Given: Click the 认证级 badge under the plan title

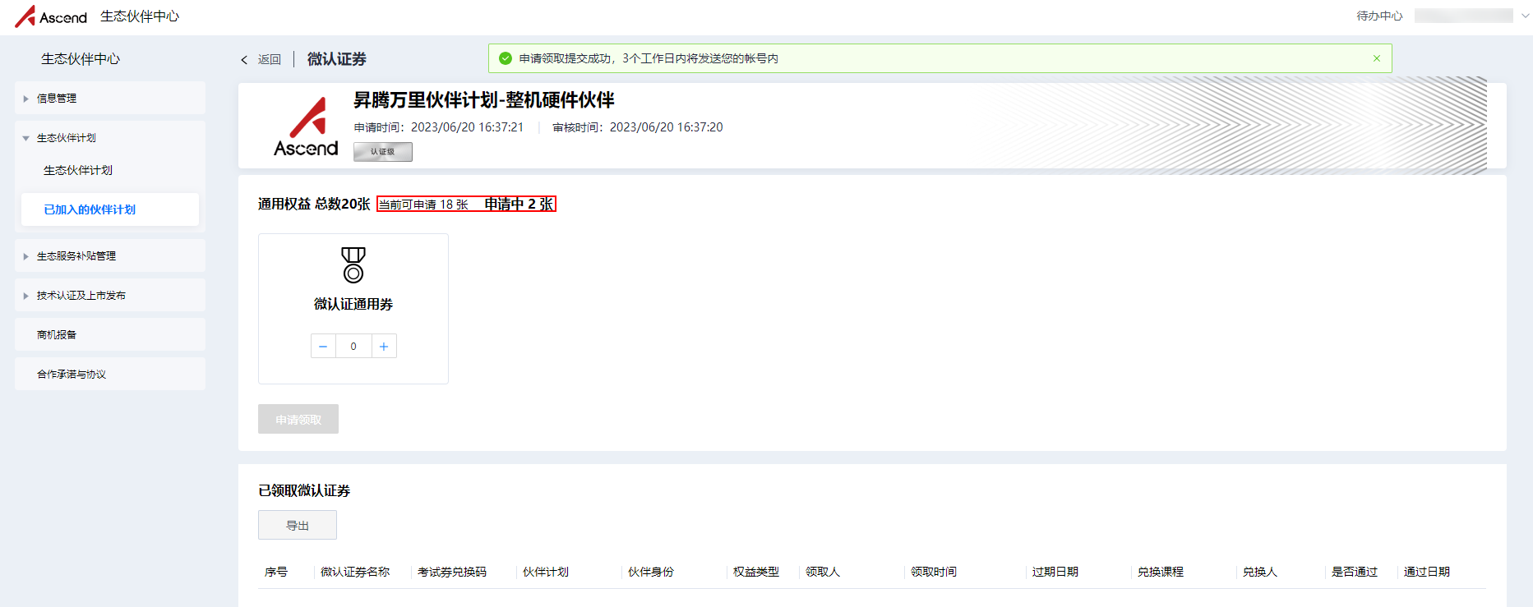Looking at the screenshot, I should pyautogui.click(x=383, y=152).
